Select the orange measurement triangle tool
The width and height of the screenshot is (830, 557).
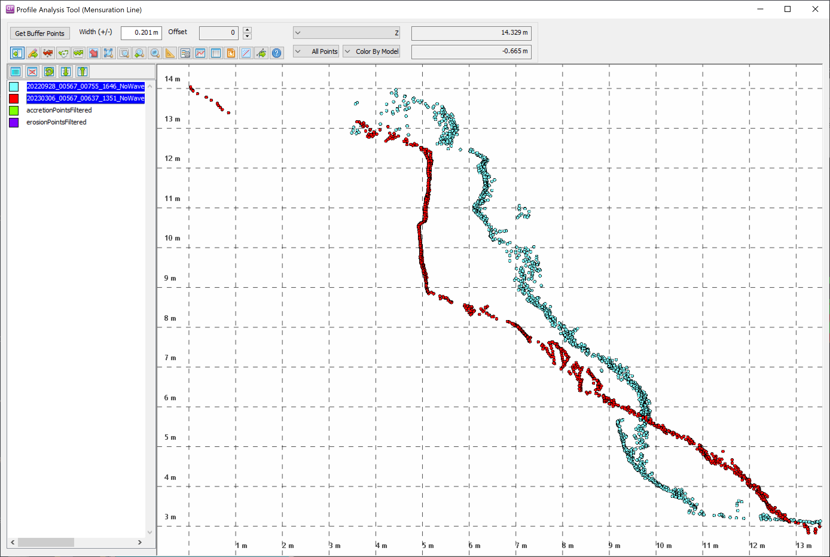tap(170, 53)
